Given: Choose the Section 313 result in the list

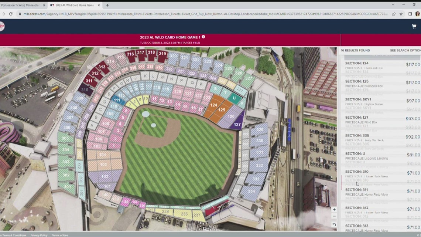Looking at the screenshot, I should [x=380, y=228].
